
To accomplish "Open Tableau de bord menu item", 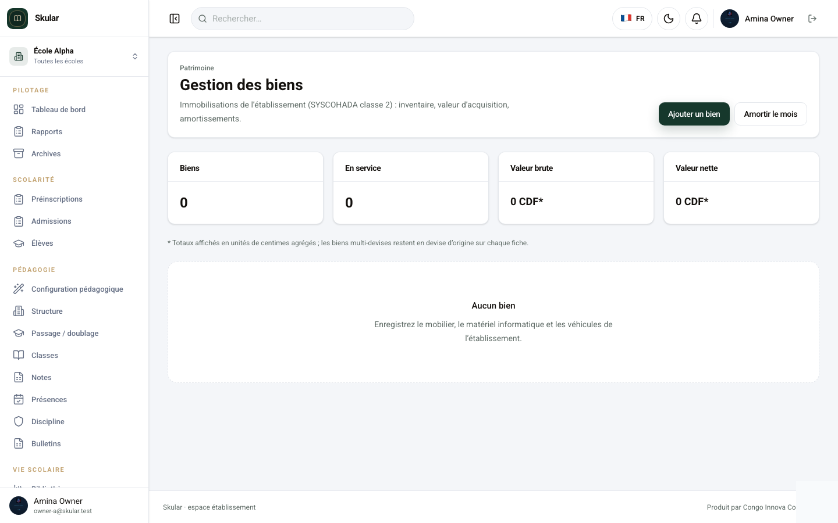I will [x=74, y=109].
